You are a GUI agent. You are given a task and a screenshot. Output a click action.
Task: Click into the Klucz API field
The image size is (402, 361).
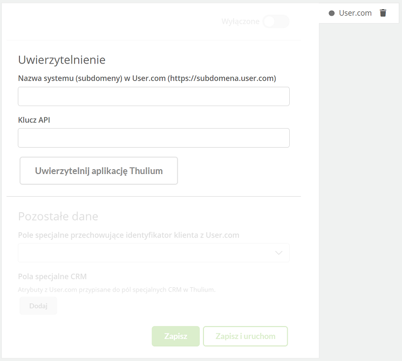pyautogui.click(x=154, y=138)
